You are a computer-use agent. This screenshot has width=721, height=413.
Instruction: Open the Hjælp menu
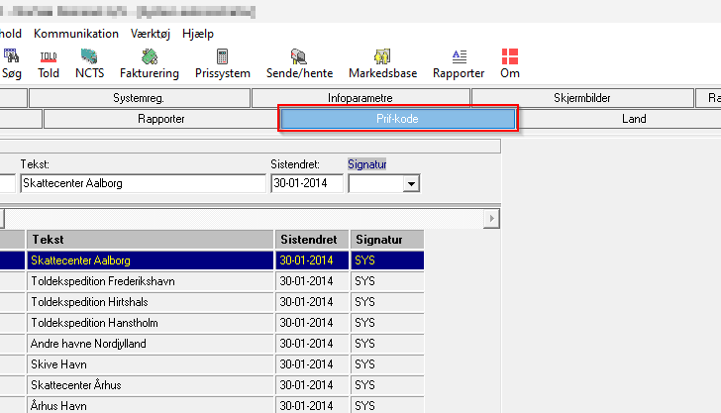coord(198,33)
